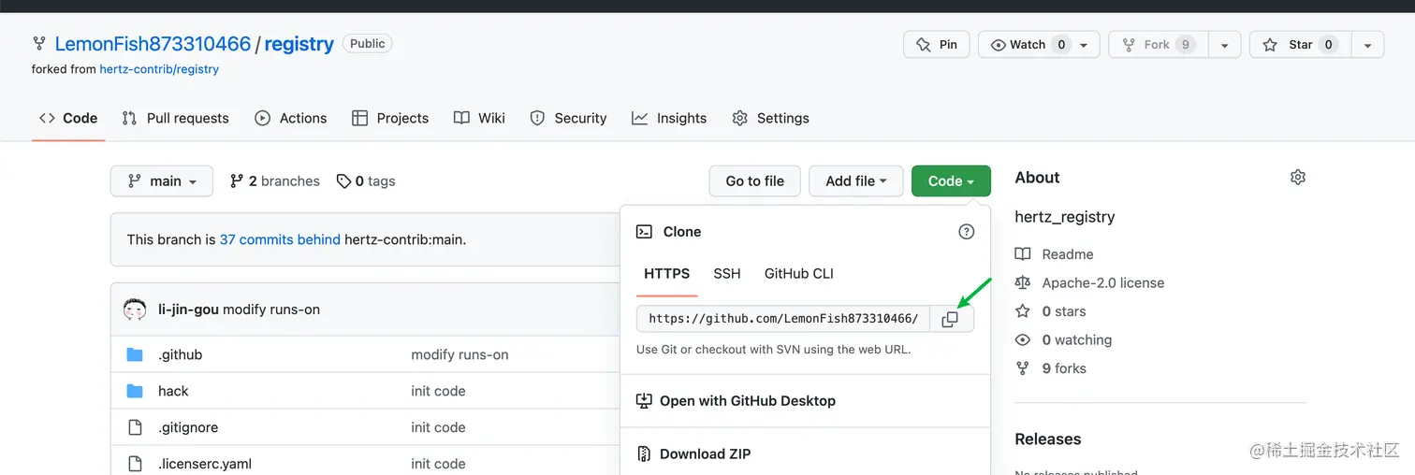Open the Wiki tab

479,118
